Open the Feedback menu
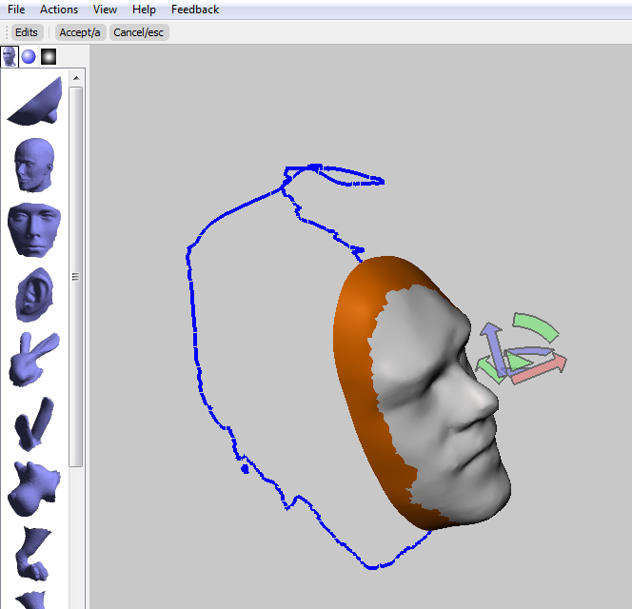This screenshot has width=632, height=609. (x=195, y=10)
